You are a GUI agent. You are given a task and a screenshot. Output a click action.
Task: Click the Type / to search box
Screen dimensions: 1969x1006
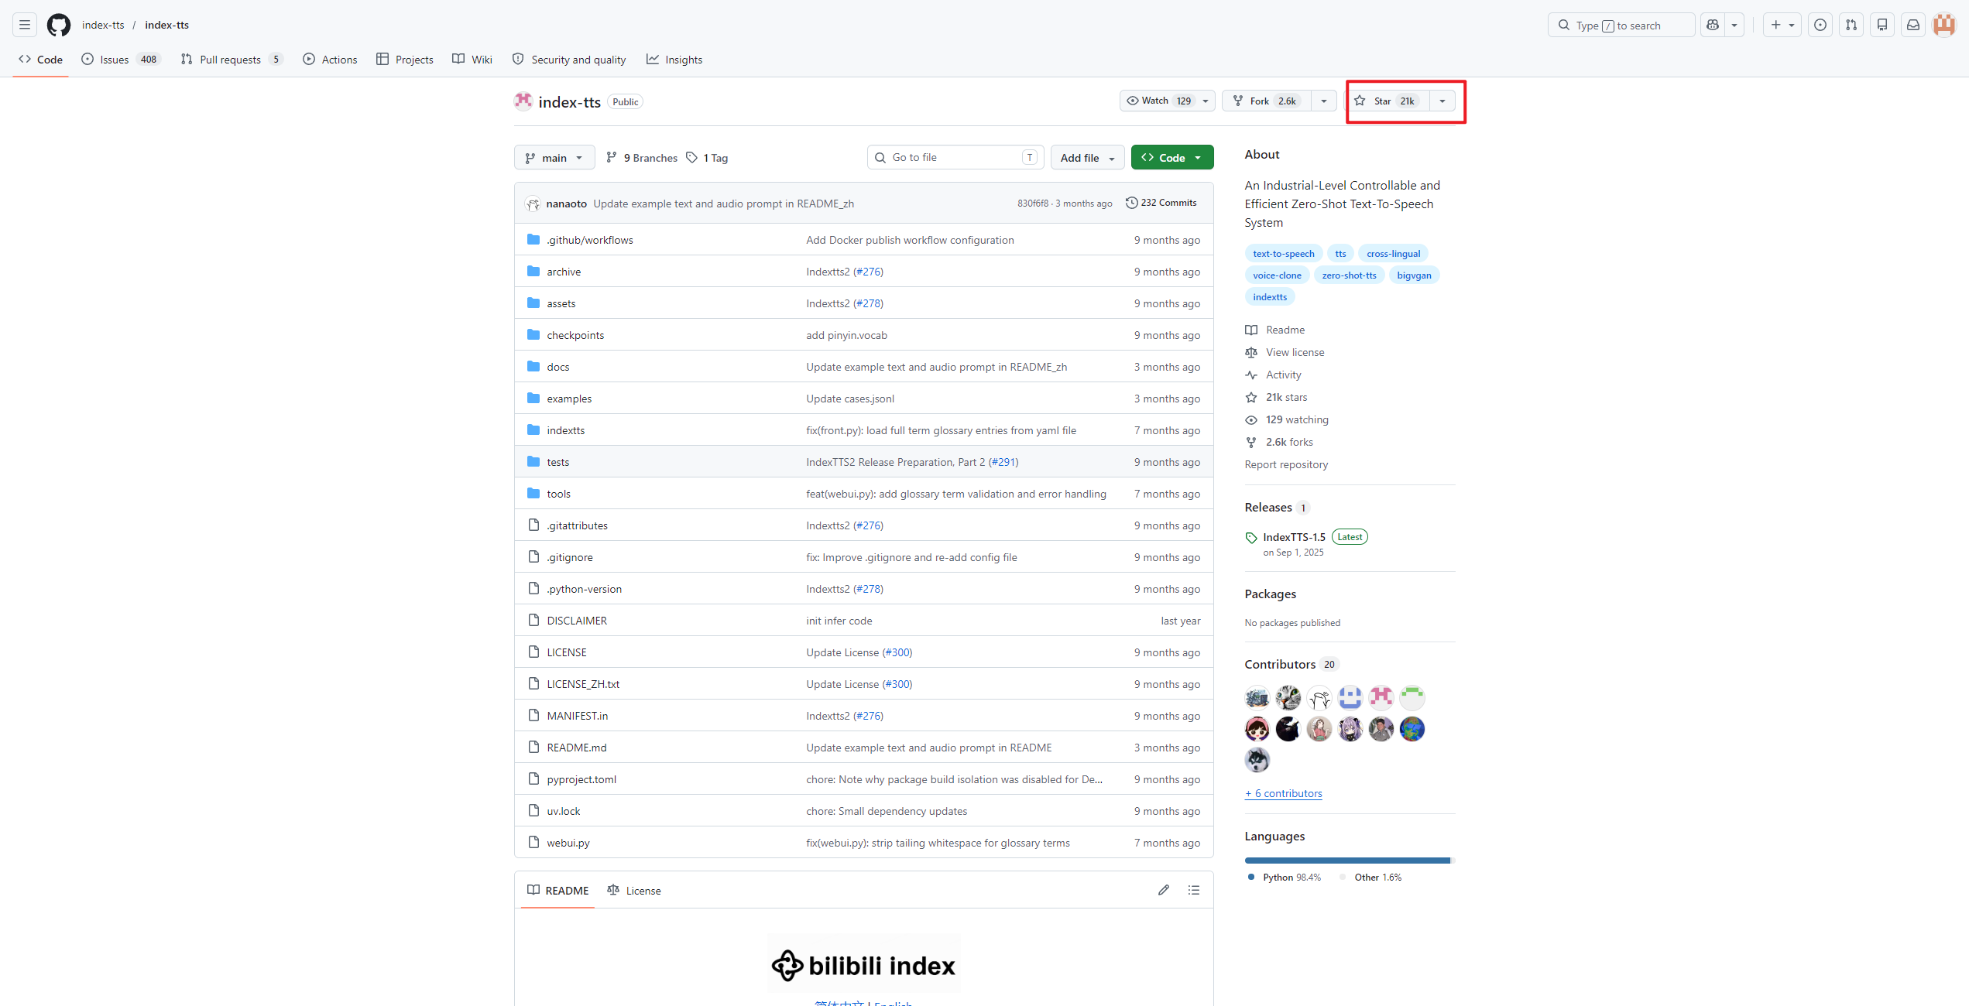click(x=1621, y=25)
